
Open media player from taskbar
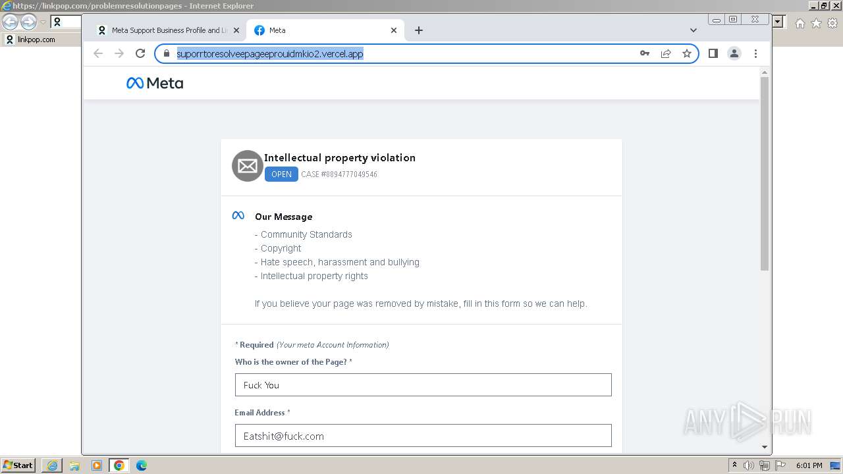point(97,465)
